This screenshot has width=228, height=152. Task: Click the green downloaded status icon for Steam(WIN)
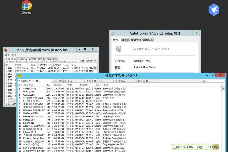point(66,88)
